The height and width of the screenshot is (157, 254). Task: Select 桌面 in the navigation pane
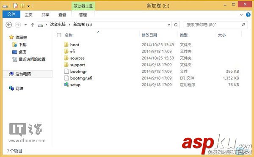pos(23,52)
